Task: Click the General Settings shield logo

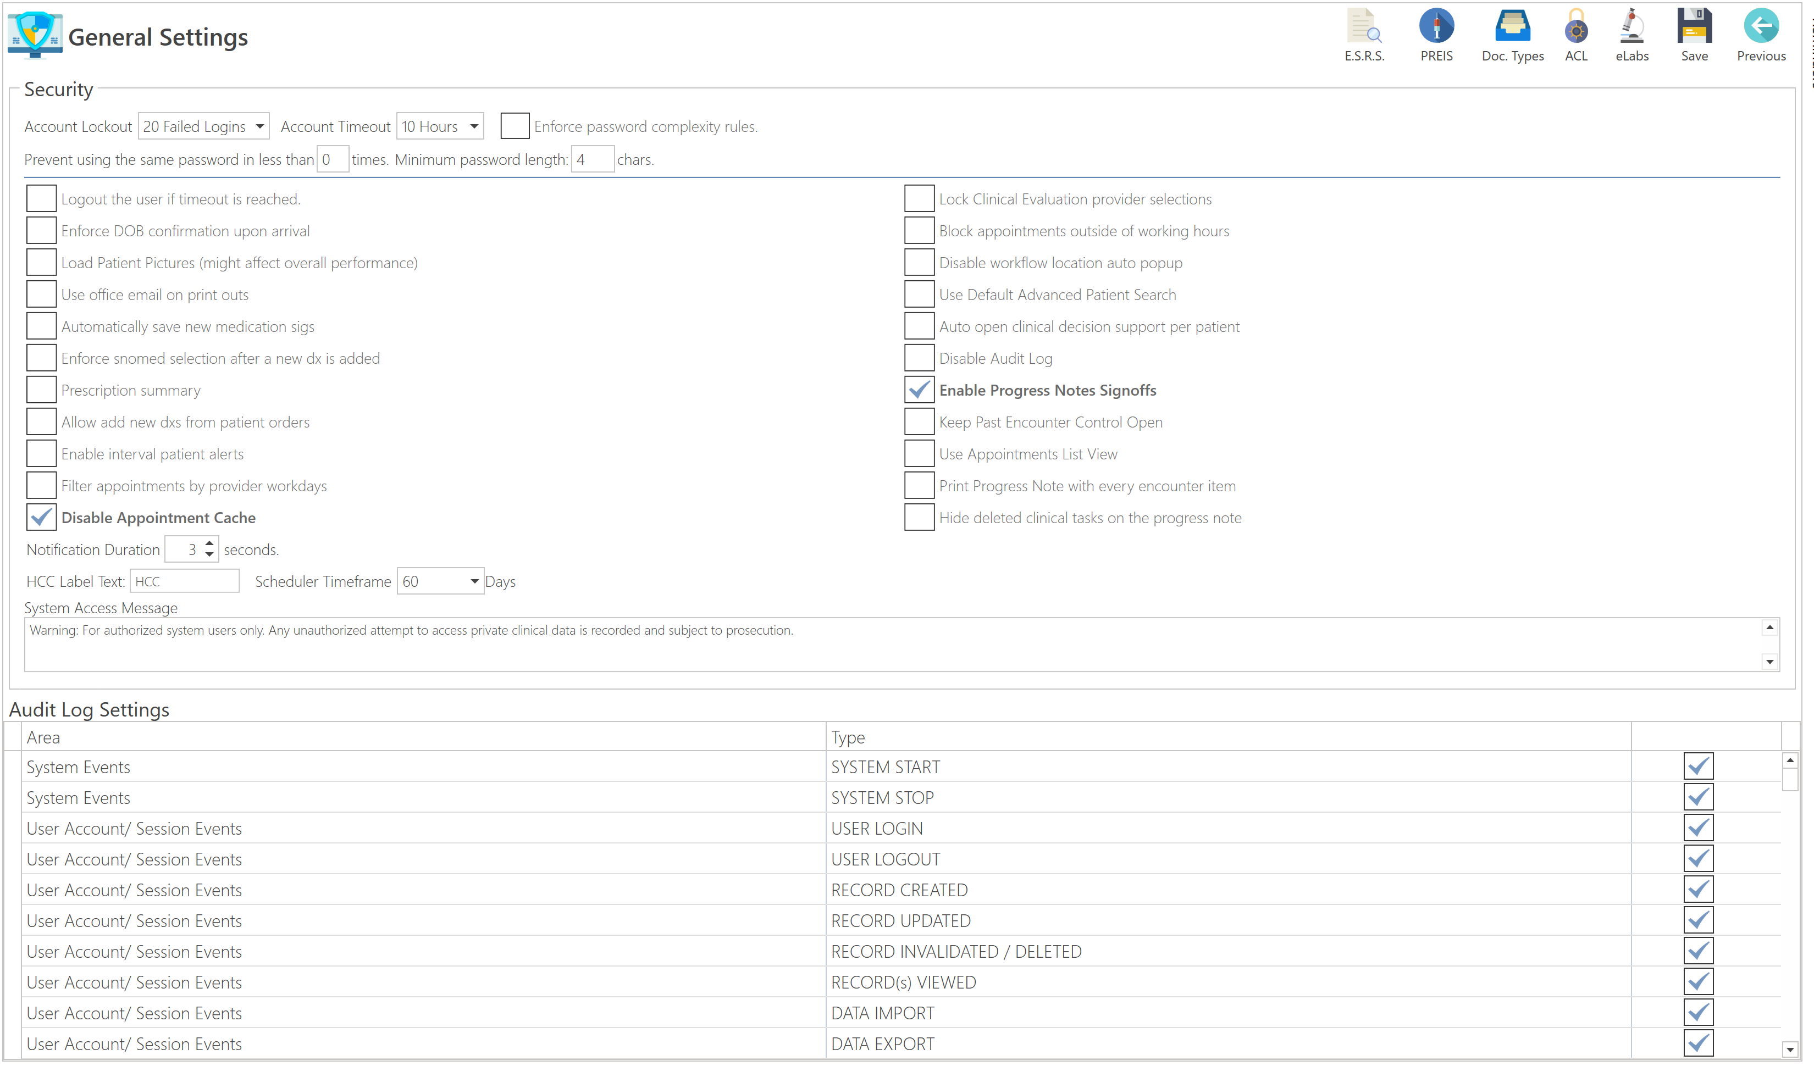Action: click(34, 34)
